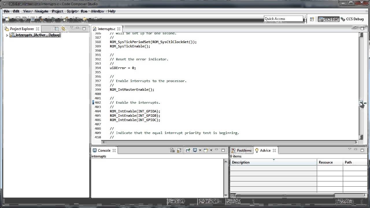This screenshot has width=370, height=208.
Task: Toggle Link with Editor in Project Explorer
Action: pyautogui.click(x=63, y=29)
